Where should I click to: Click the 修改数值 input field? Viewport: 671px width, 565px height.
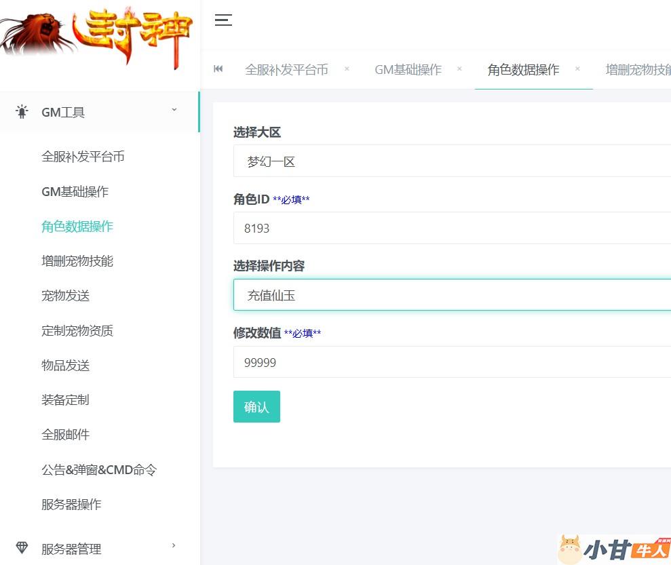(x=451, y=362)
